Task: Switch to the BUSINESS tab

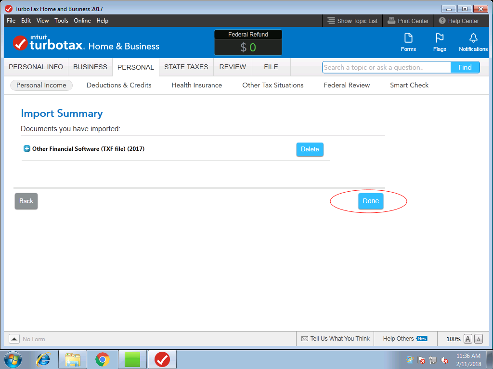Action: click(90, 67)
